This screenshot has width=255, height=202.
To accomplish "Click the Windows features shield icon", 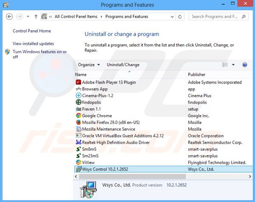I will point(8,52).
